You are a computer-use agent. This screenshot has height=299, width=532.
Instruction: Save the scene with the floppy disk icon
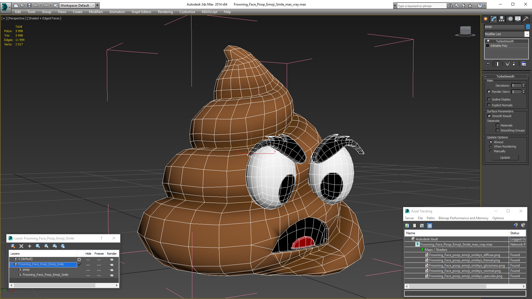coord(29,5)
